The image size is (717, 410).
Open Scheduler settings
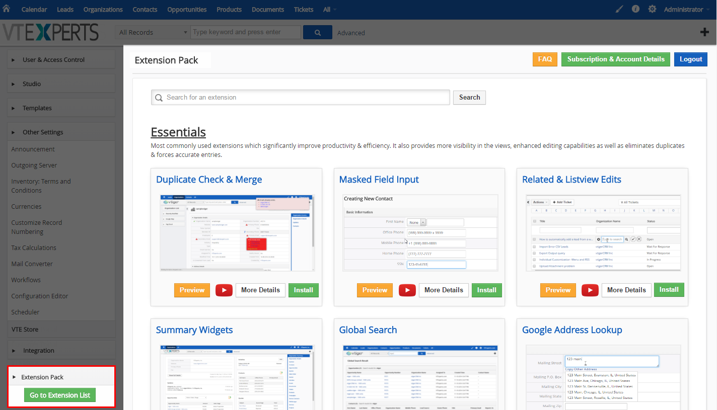[25, 312]
